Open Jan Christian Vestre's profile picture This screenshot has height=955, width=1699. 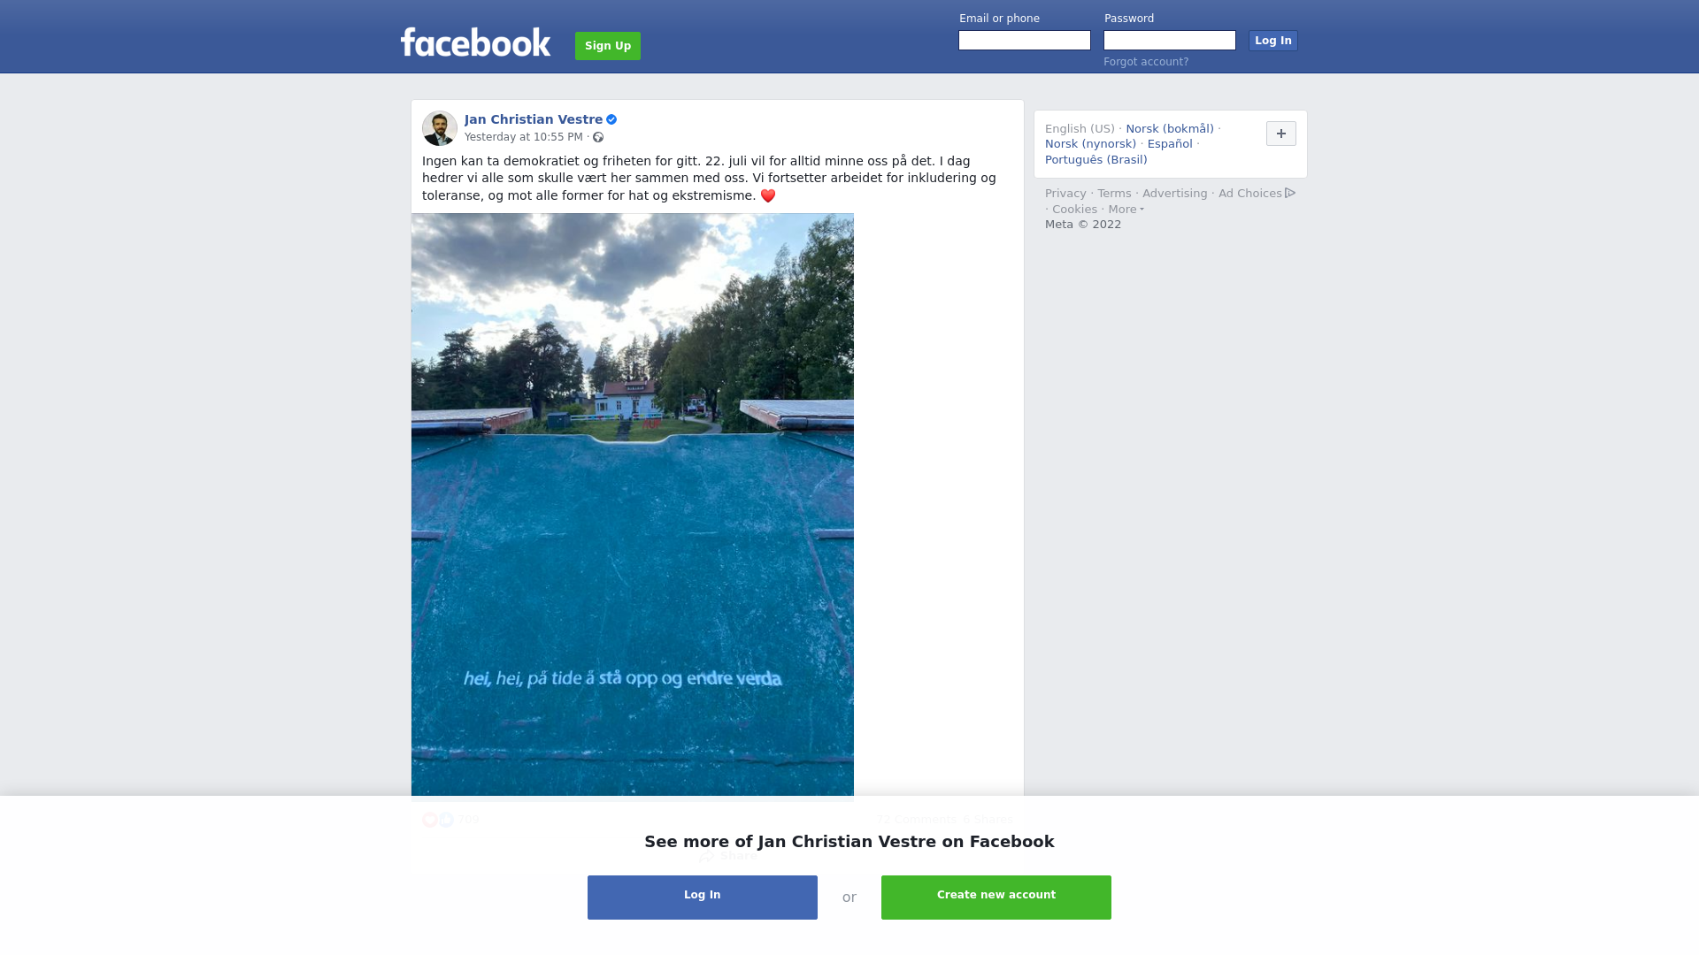click(440, 128)
